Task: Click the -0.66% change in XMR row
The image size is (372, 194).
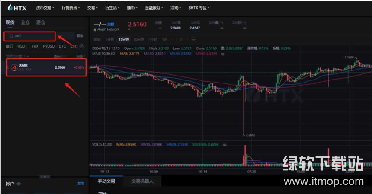Action: pyautogui.click(x=79, y=67)
